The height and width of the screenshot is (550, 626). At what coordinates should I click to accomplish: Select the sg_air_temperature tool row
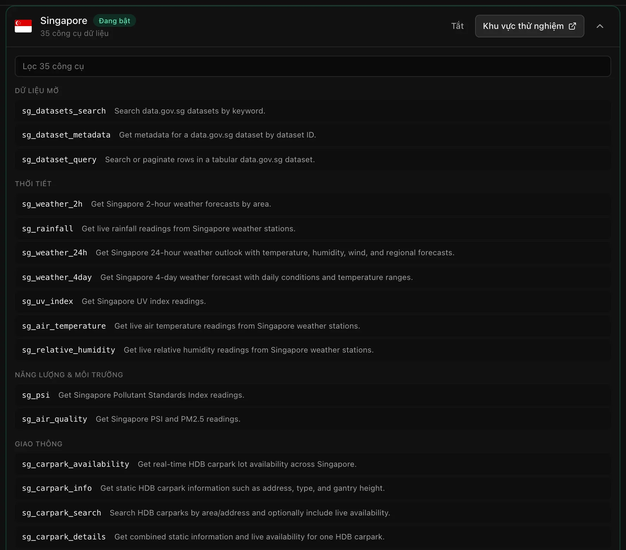[313, 326]
